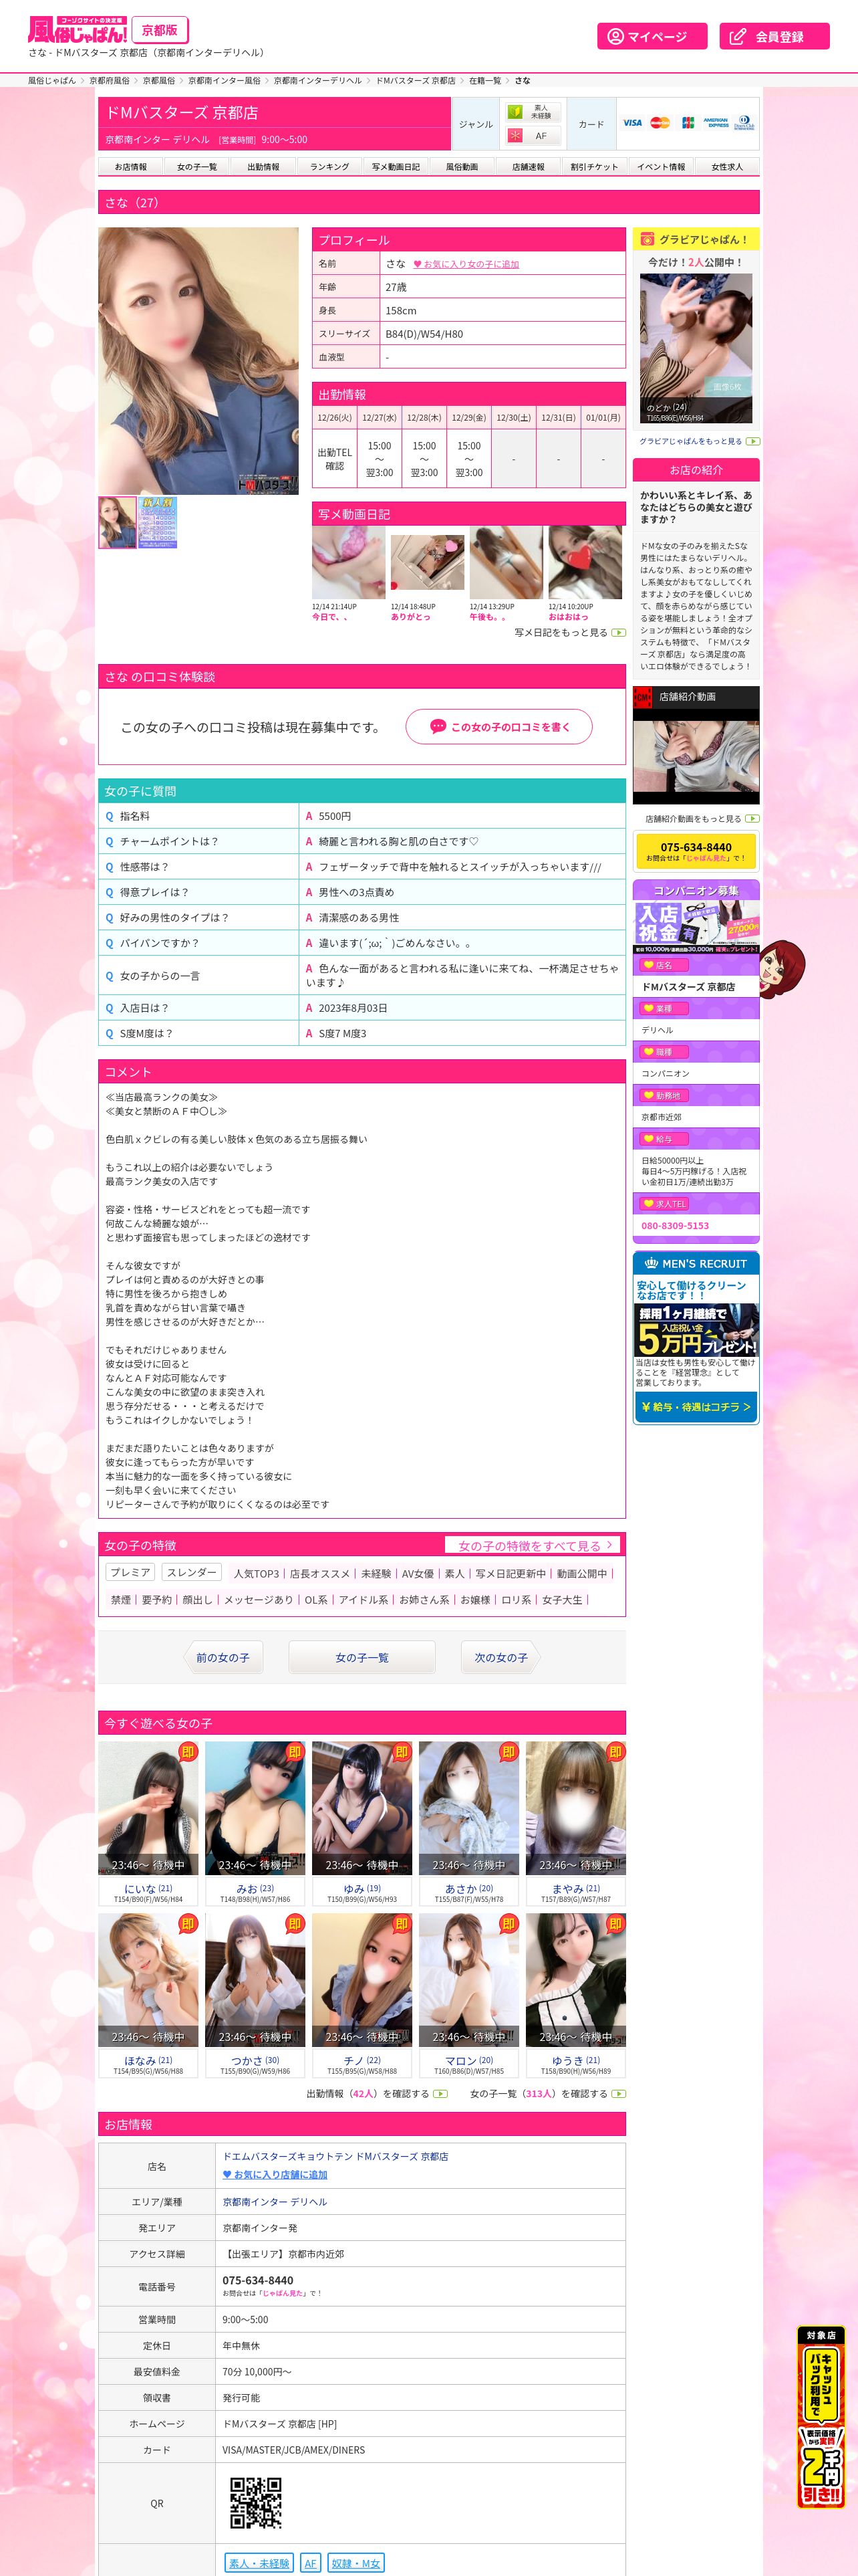Screen dimensions: 858x2576
Task: Click 京都府風俗 in the breadcrumb
Action: (x=109, y=80)
